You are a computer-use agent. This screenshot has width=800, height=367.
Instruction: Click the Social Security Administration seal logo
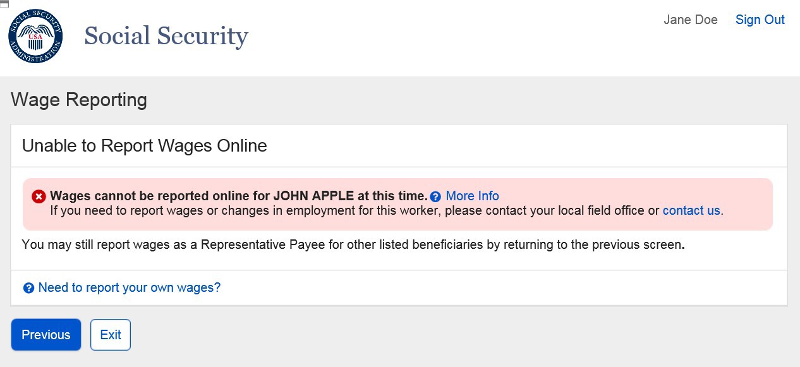pyautogui.click(x=35, y=35)
